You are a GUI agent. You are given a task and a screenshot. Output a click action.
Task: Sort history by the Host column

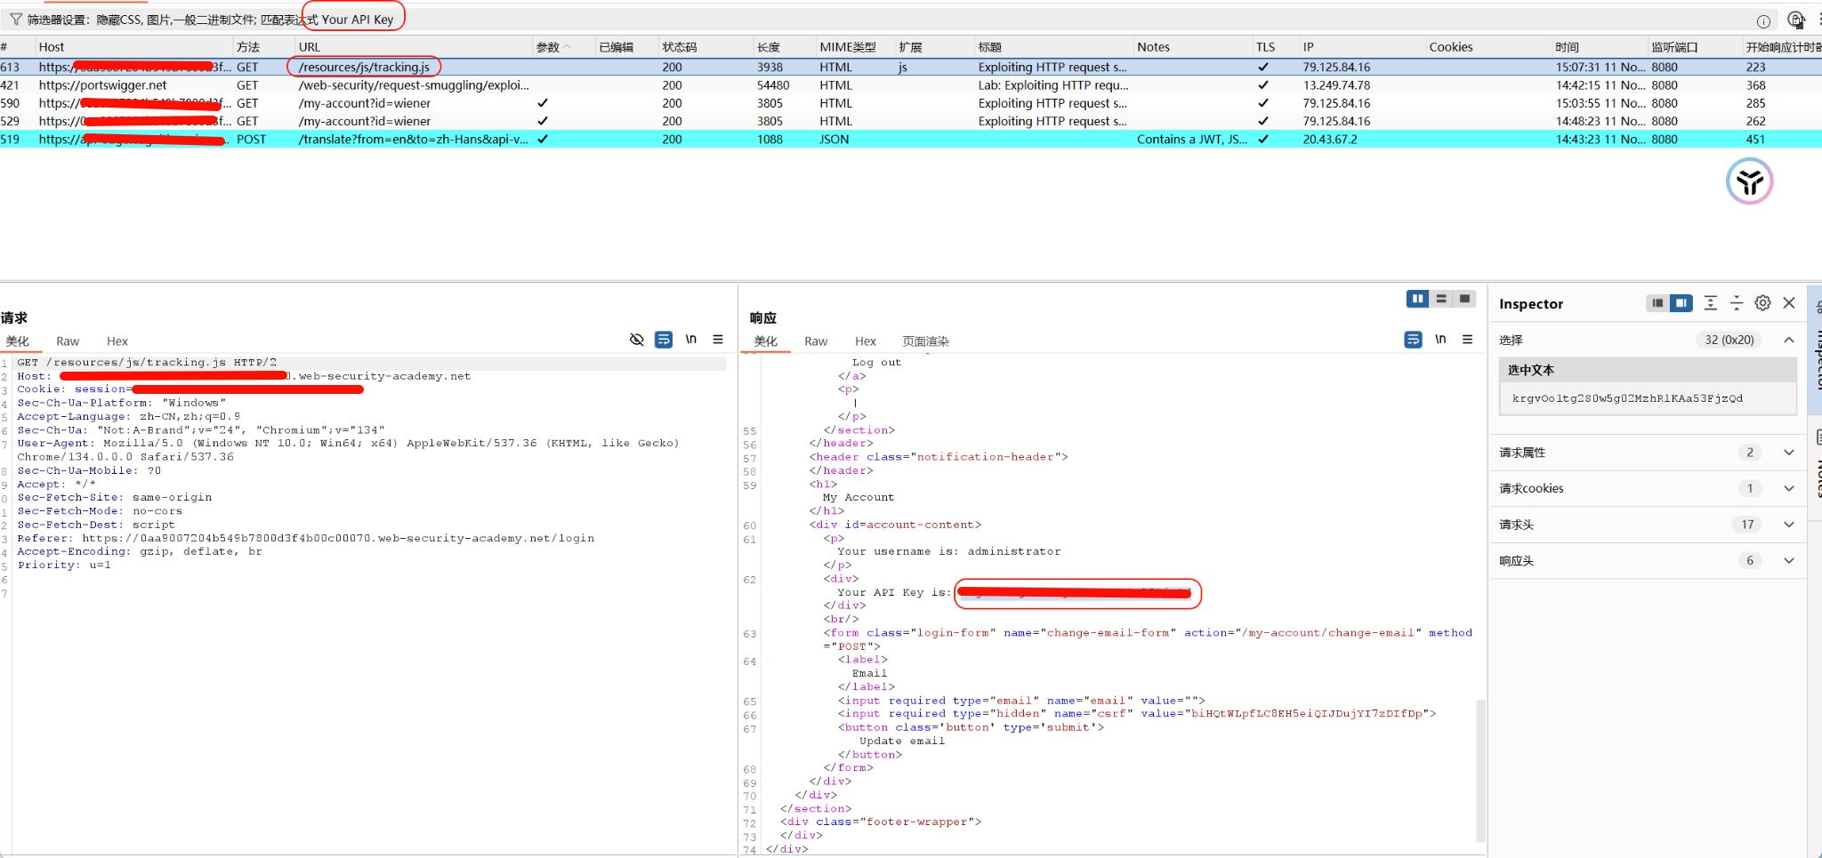pos(133,47)
